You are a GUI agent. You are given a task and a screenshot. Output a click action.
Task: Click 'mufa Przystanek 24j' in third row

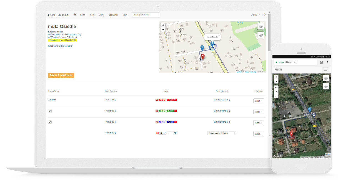coord(222,122)
